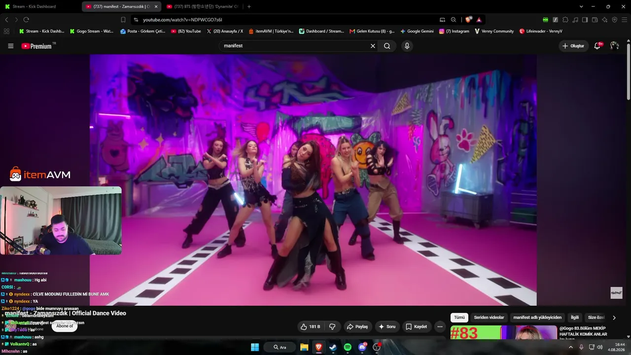Click the Kaydet save button
Image resolution: width=631 pixels, height=355 pixels.
tap(417, 326)
